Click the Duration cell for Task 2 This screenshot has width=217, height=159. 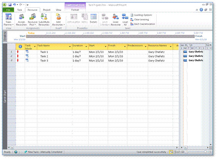tap(80, 56)
